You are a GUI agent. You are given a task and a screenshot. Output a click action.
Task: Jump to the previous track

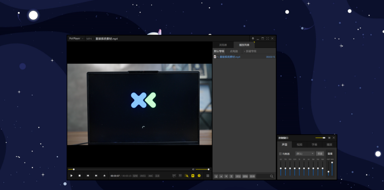88,176
